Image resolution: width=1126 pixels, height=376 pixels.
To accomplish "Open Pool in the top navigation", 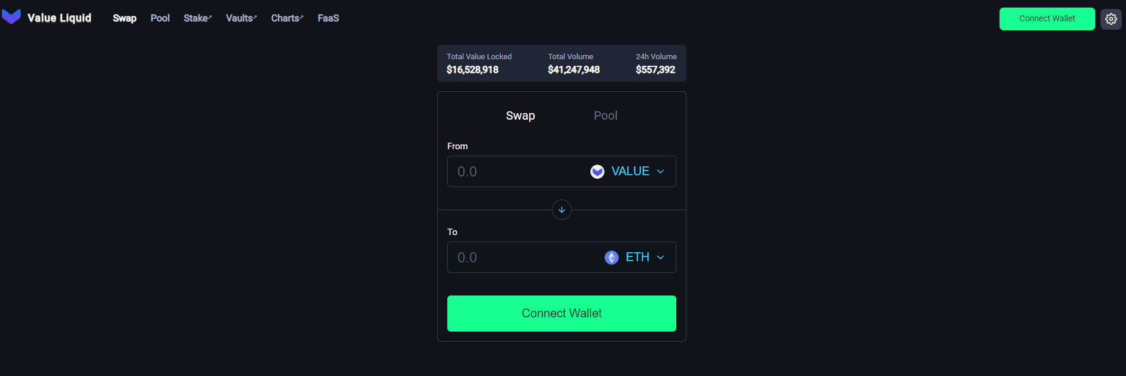I will pos(160,18).
